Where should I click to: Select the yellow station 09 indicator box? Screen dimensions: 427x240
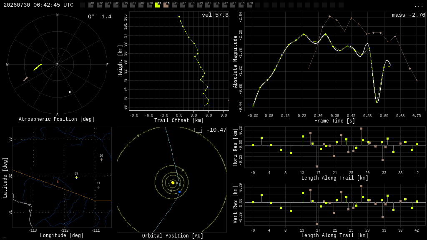[x=158, y=5]
